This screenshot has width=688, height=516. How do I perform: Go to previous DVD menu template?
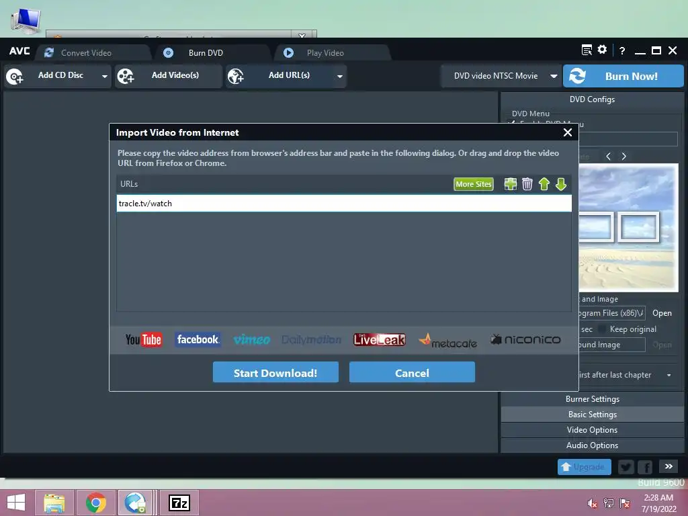click(x=608, y=156)
